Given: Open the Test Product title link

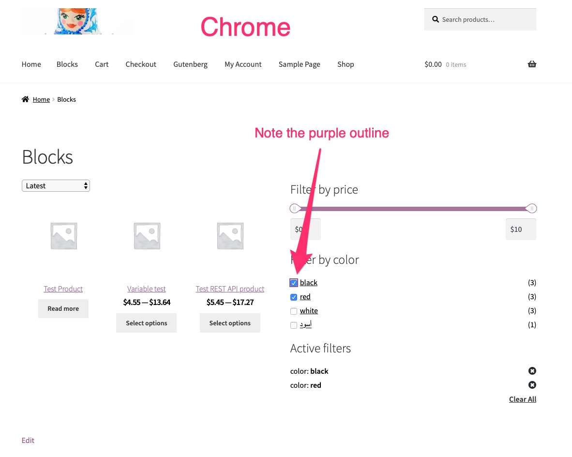Looking at the screenshot, I should pos(63,289).
